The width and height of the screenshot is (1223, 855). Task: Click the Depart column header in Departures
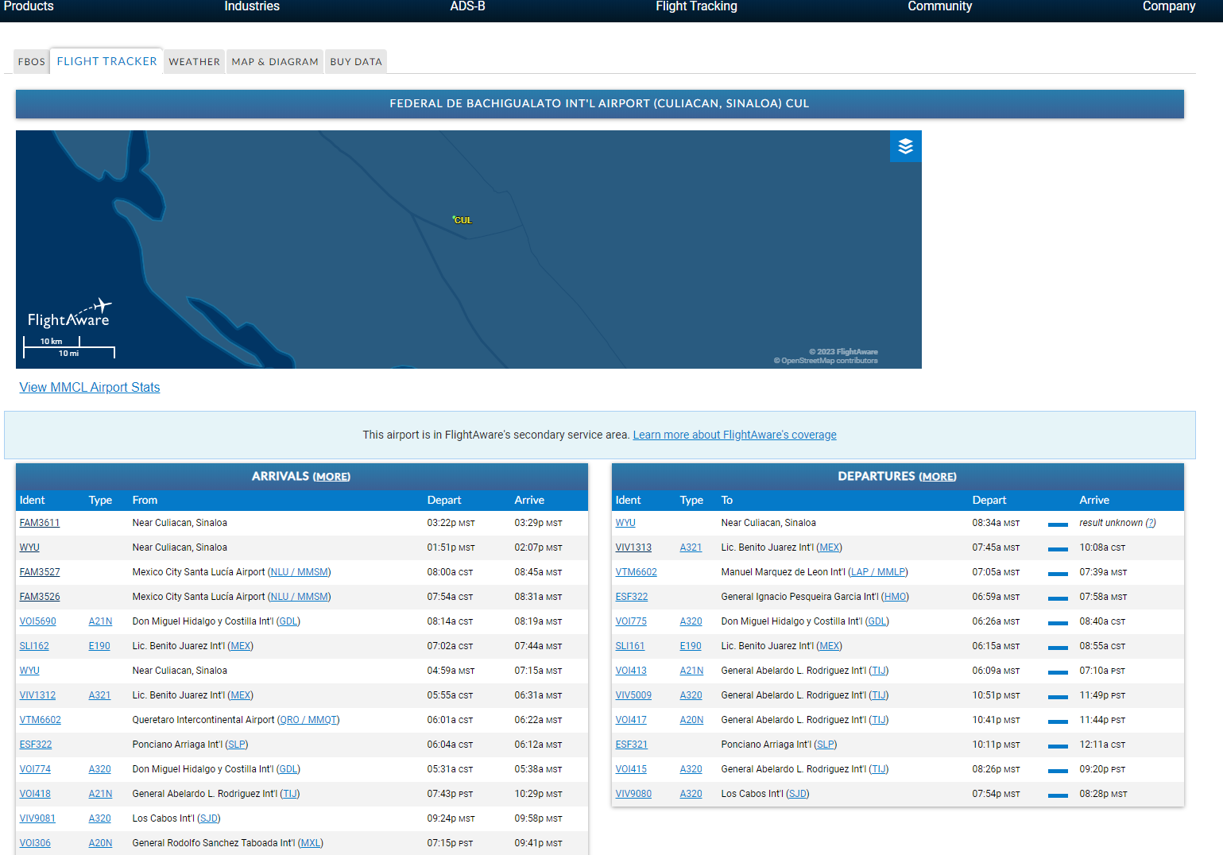989,500
